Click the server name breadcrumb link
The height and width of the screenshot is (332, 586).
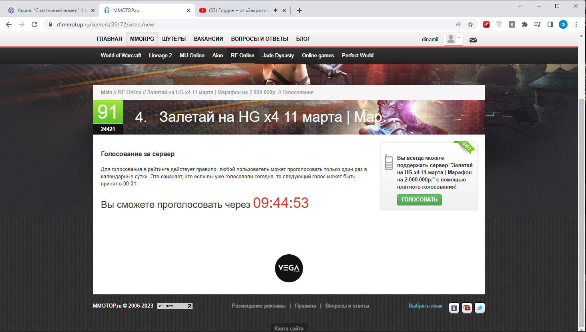pyautogui.click(x=212, y=92)
